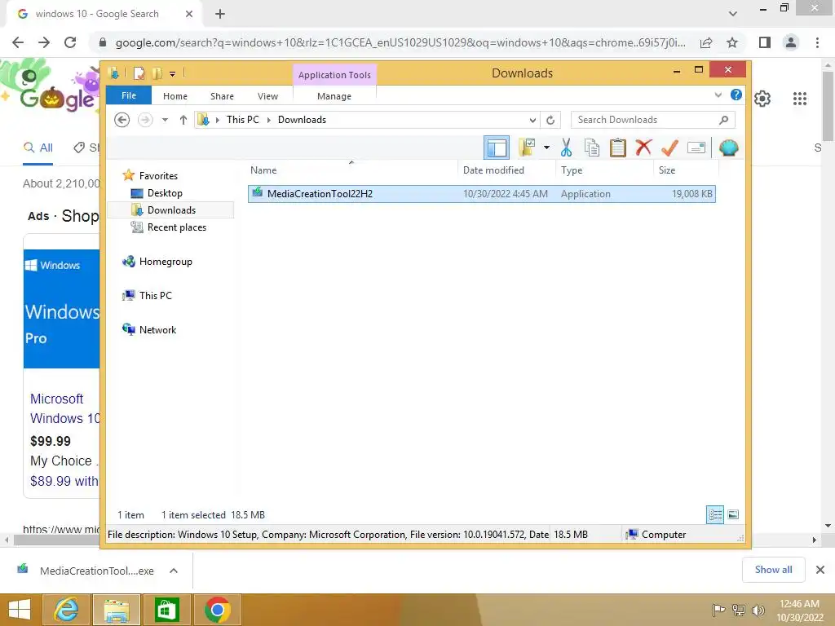Select This PC in navigation pane
Viewport: 835px width, 626px height.
pyautogui.click(x=156, y=295)
